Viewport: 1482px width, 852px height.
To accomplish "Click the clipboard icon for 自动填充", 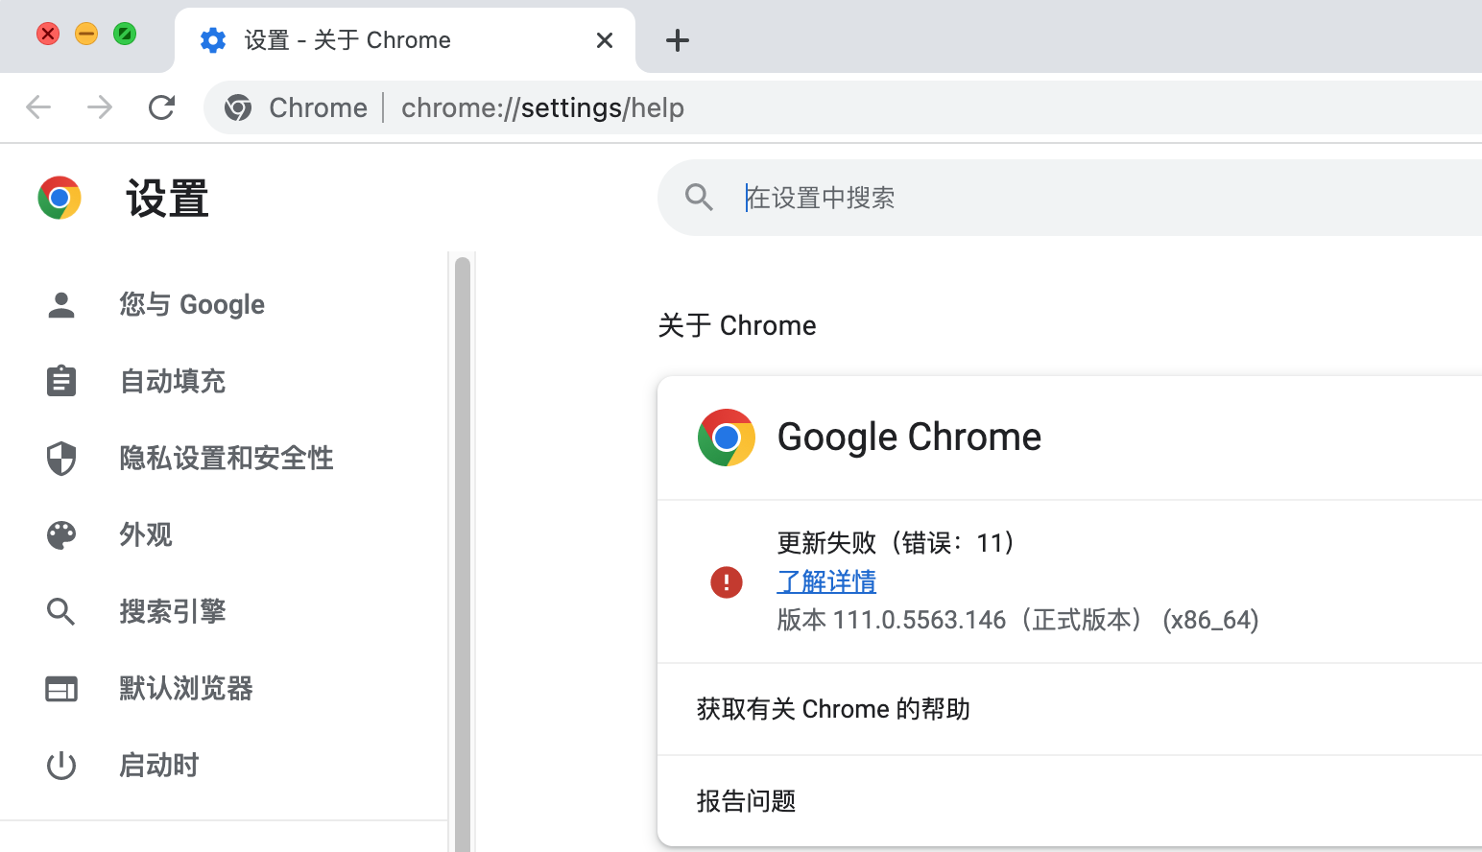I will (61, 381).
